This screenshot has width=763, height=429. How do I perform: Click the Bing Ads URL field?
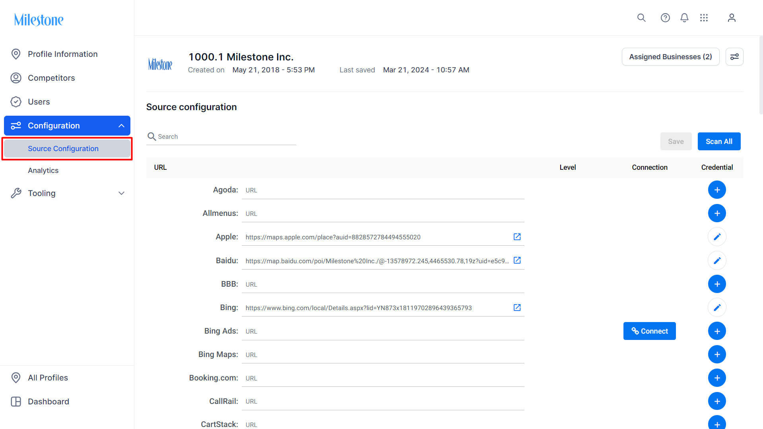[383, 332]
